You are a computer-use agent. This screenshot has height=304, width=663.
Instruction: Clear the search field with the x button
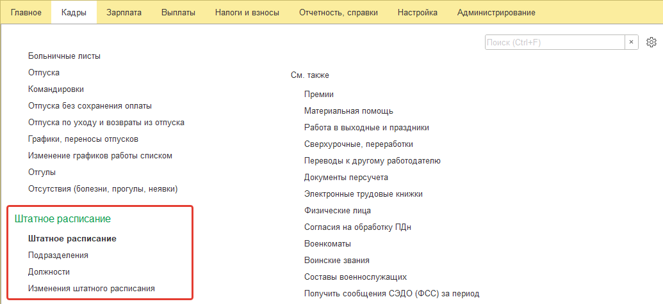631,42
